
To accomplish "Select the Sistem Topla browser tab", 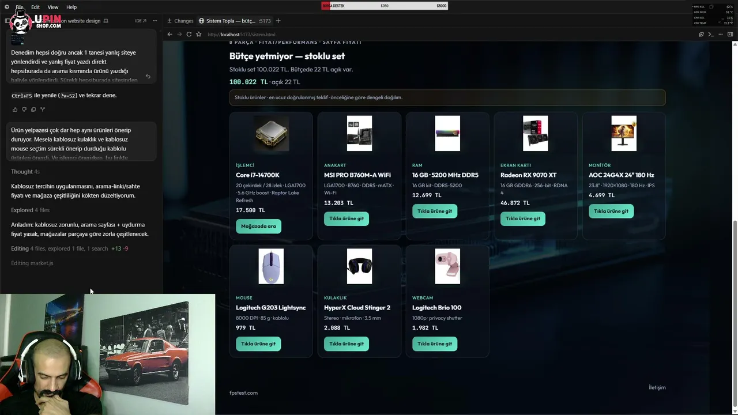I will coord(235,21).
